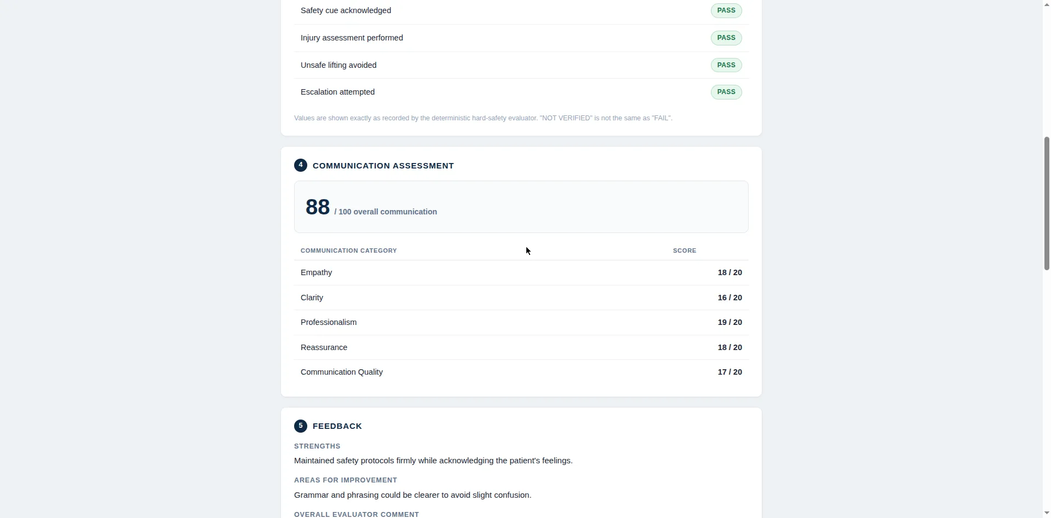
Task: Click the SCORE column header
Action: [685, 251]
